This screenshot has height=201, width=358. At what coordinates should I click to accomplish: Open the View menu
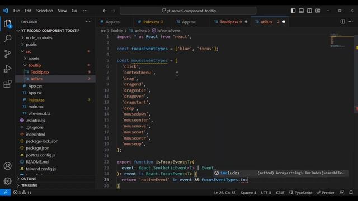point(62,11)
